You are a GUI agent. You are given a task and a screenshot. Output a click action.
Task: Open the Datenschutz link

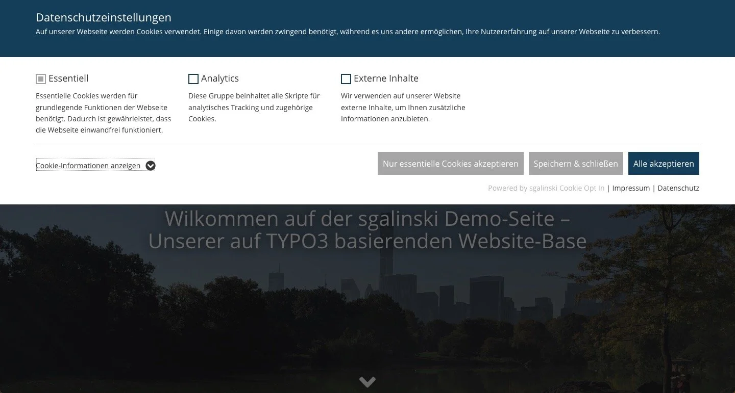(678, 188)
